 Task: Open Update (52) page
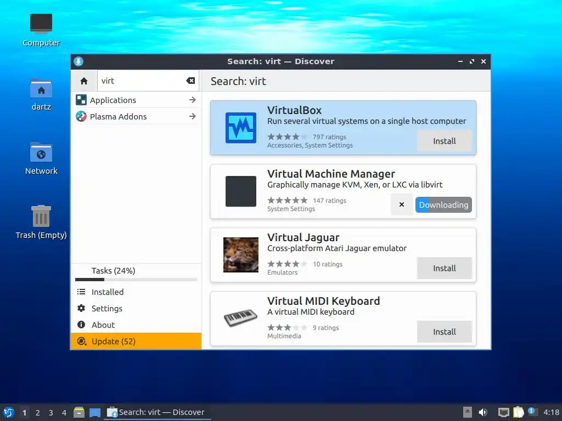point(136,341)
